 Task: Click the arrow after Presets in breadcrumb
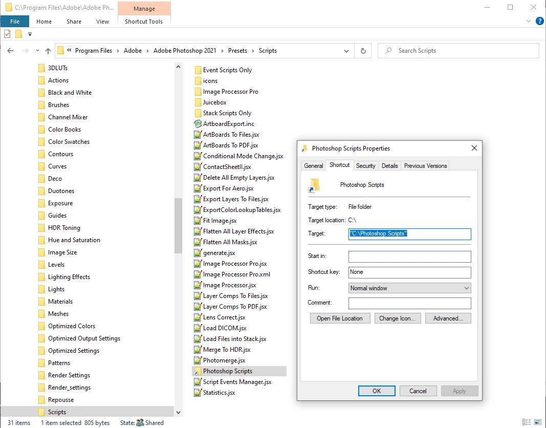pyautogui.click(x=253, y=51)
